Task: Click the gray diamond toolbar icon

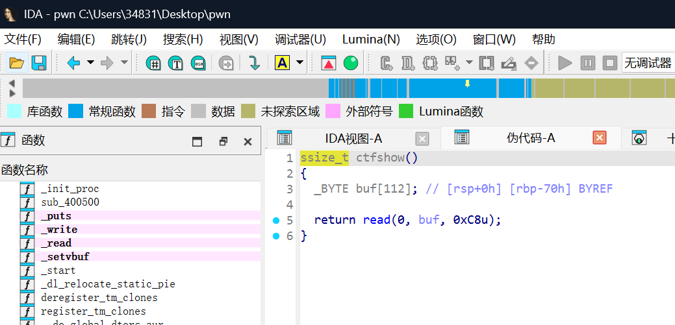Action: tap(531, 63)
